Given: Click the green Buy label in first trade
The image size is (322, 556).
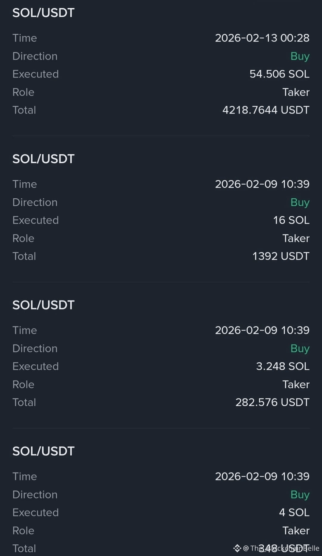Looking at the screenshot, I should 300,56.
